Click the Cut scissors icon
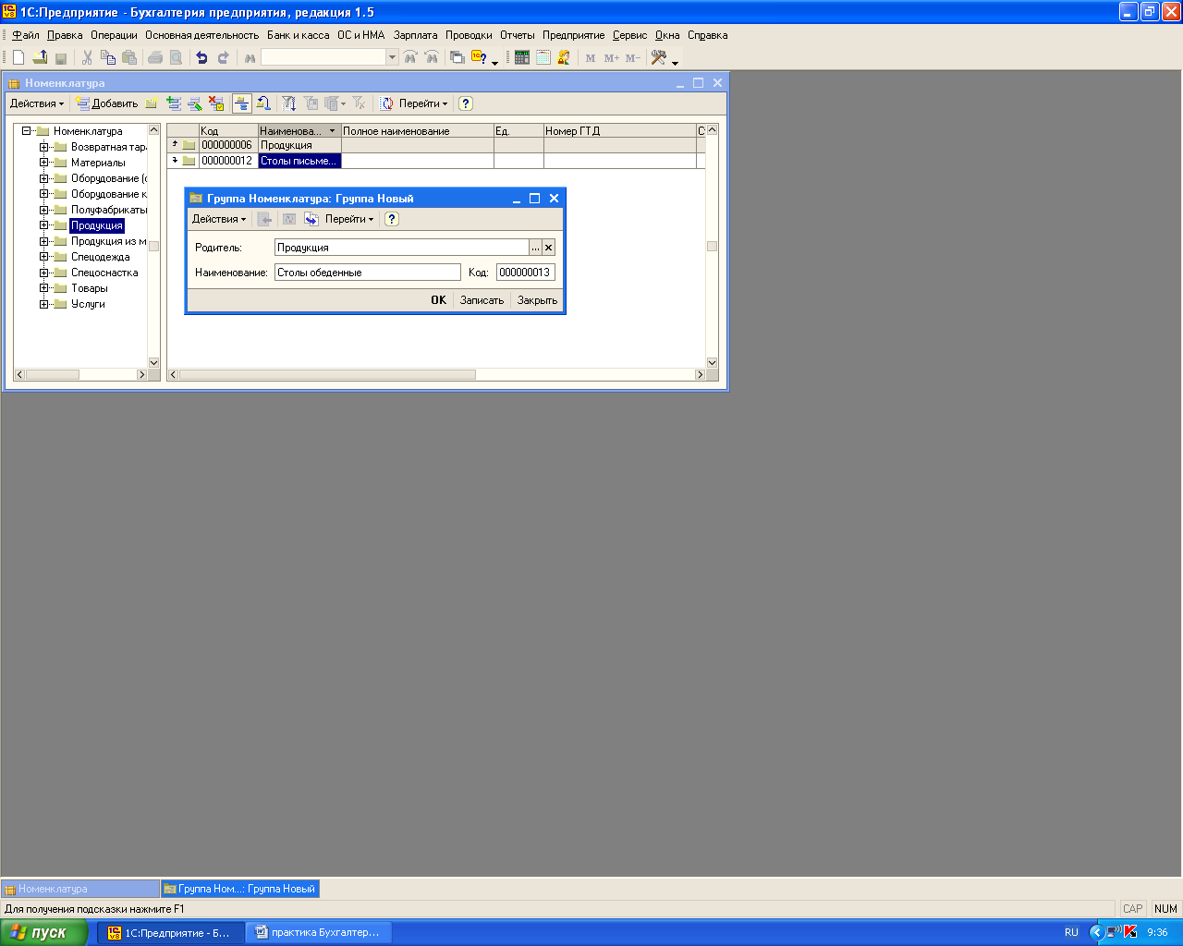Screen dimensions: 1183x946 87,57
